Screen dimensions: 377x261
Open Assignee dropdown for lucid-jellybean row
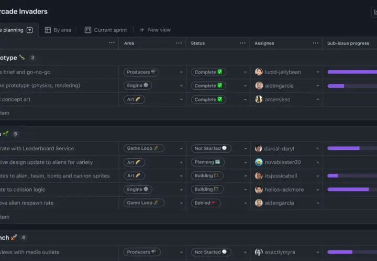(x=318, y=72)
